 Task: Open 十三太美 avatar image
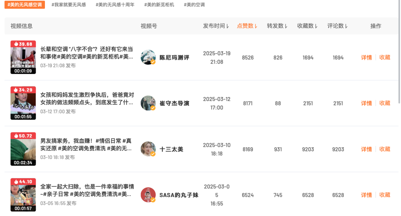(148, 149)
